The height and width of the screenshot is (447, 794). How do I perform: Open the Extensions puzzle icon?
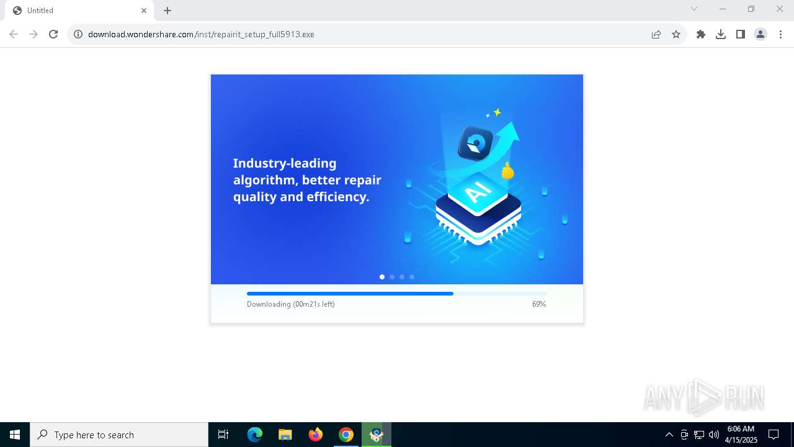[701, 34]
